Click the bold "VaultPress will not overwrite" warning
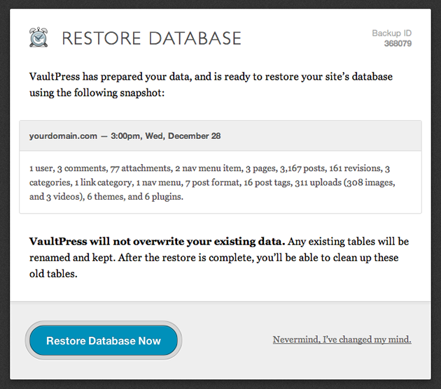441x389 pixels. coord(157,242)
